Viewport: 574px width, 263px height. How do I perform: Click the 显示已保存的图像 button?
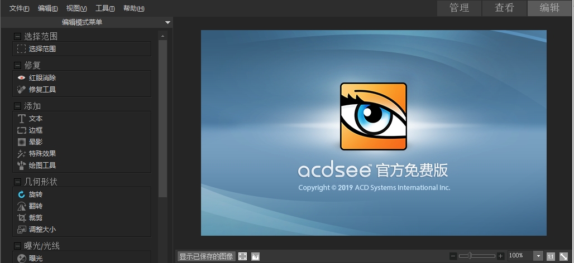point(206,256)
